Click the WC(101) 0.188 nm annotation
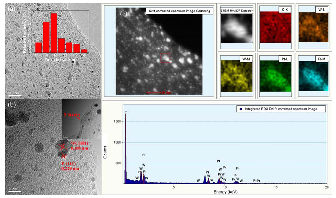This screenshot has width=336, height=198. [x=79, y=146]
